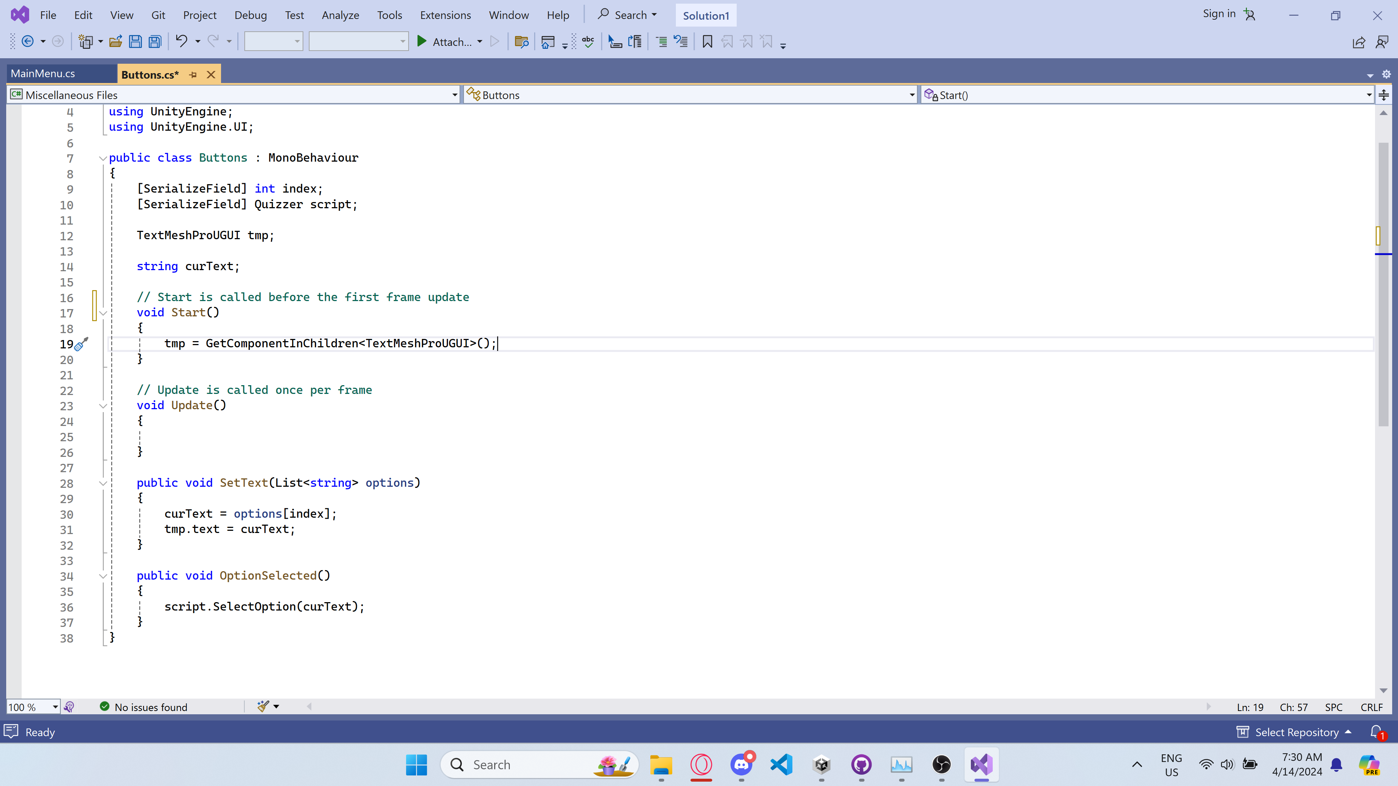Click the Attach... debug button
The width and height of the screenshot is (1398, 786).
click(451, 42)
